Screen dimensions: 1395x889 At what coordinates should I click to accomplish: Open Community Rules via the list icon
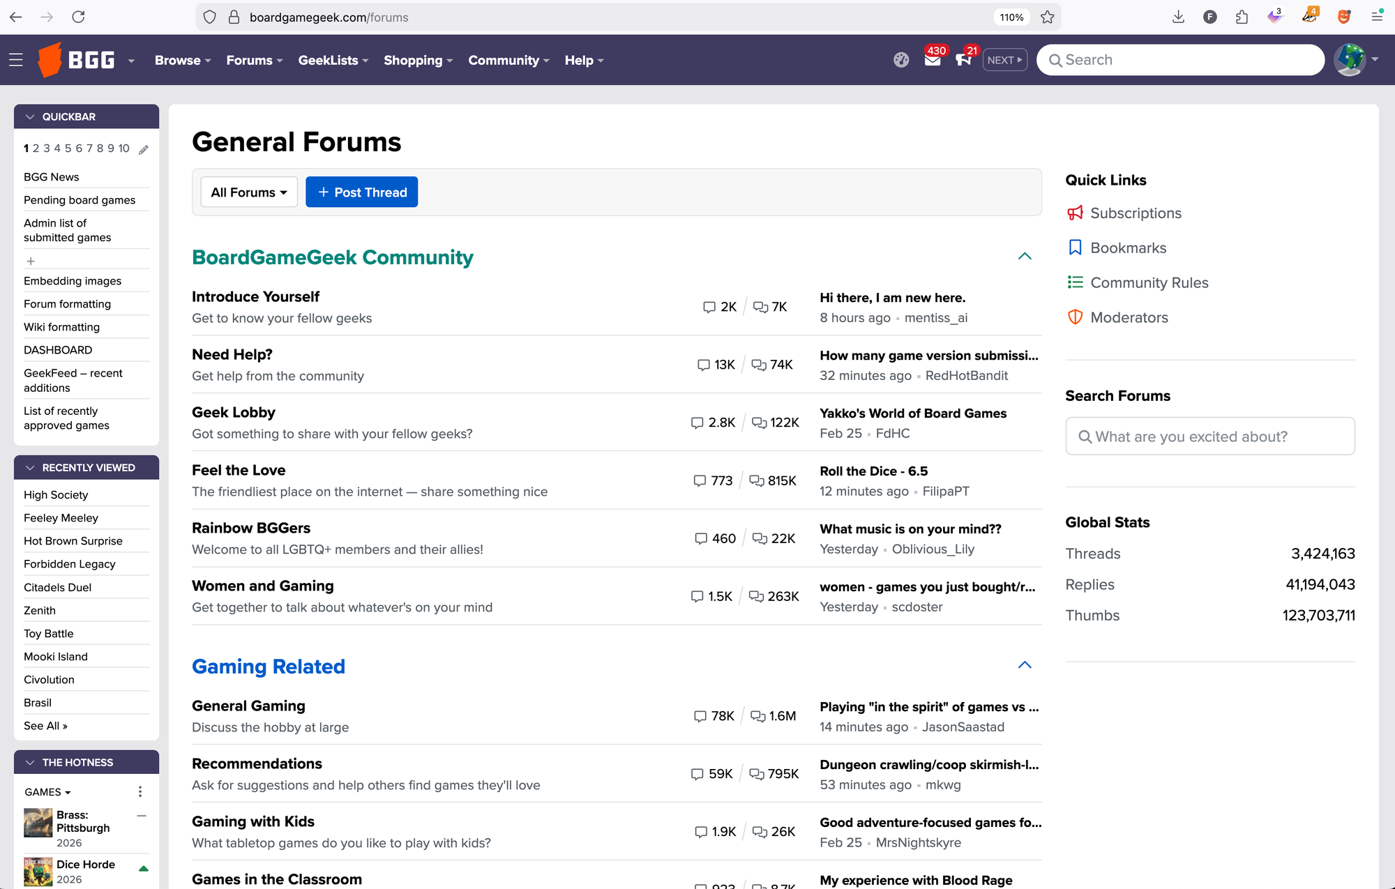[x=1076, y=282]
